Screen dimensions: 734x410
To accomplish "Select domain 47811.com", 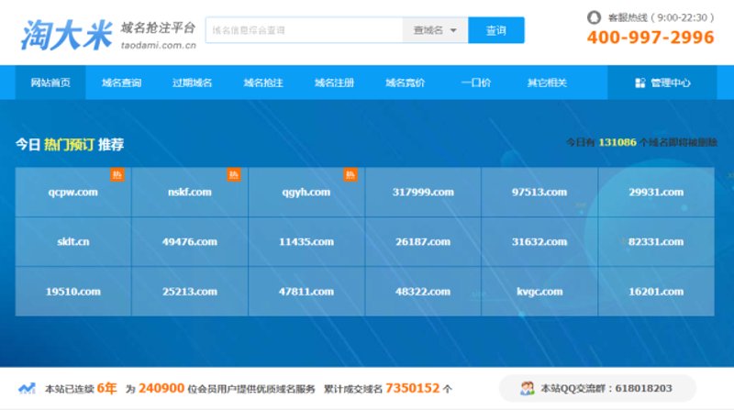I will tap(306, 291).
